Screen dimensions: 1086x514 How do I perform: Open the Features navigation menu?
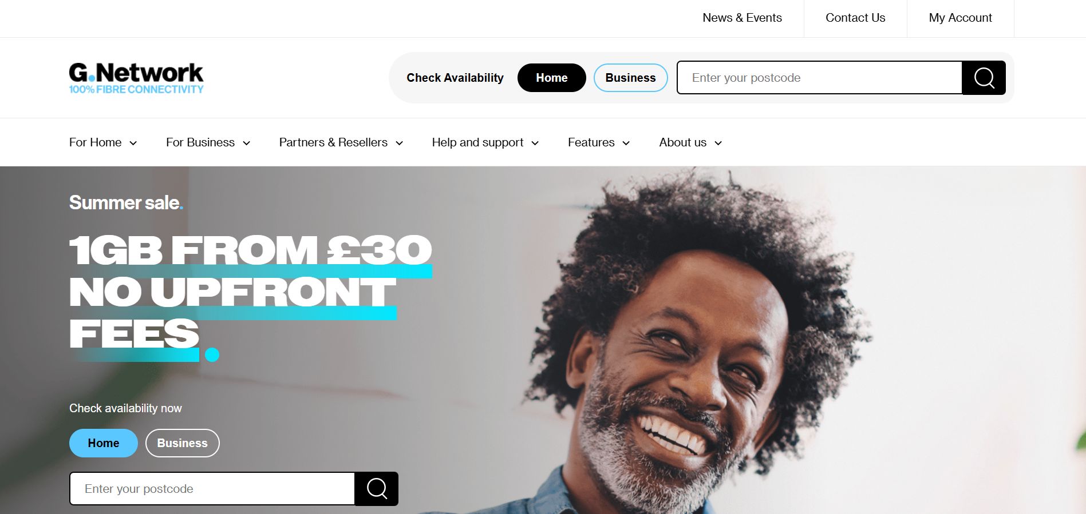click(599, 142)
